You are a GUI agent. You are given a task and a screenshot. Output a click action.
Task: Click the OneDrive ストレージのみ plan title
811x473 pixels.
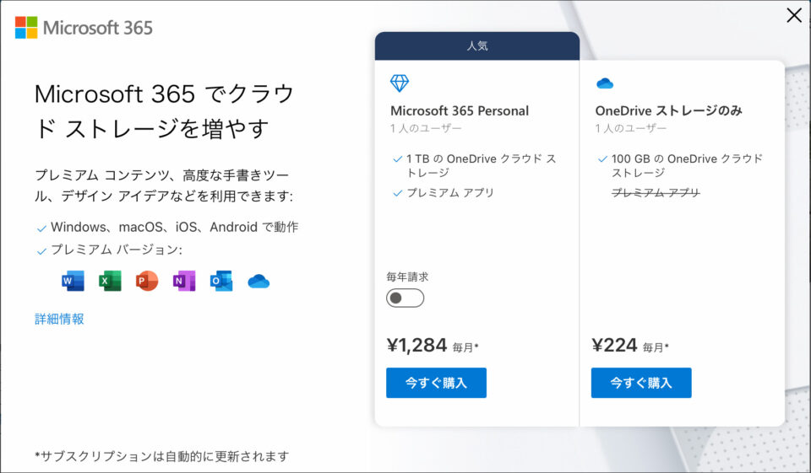click(x=669, y=110)
